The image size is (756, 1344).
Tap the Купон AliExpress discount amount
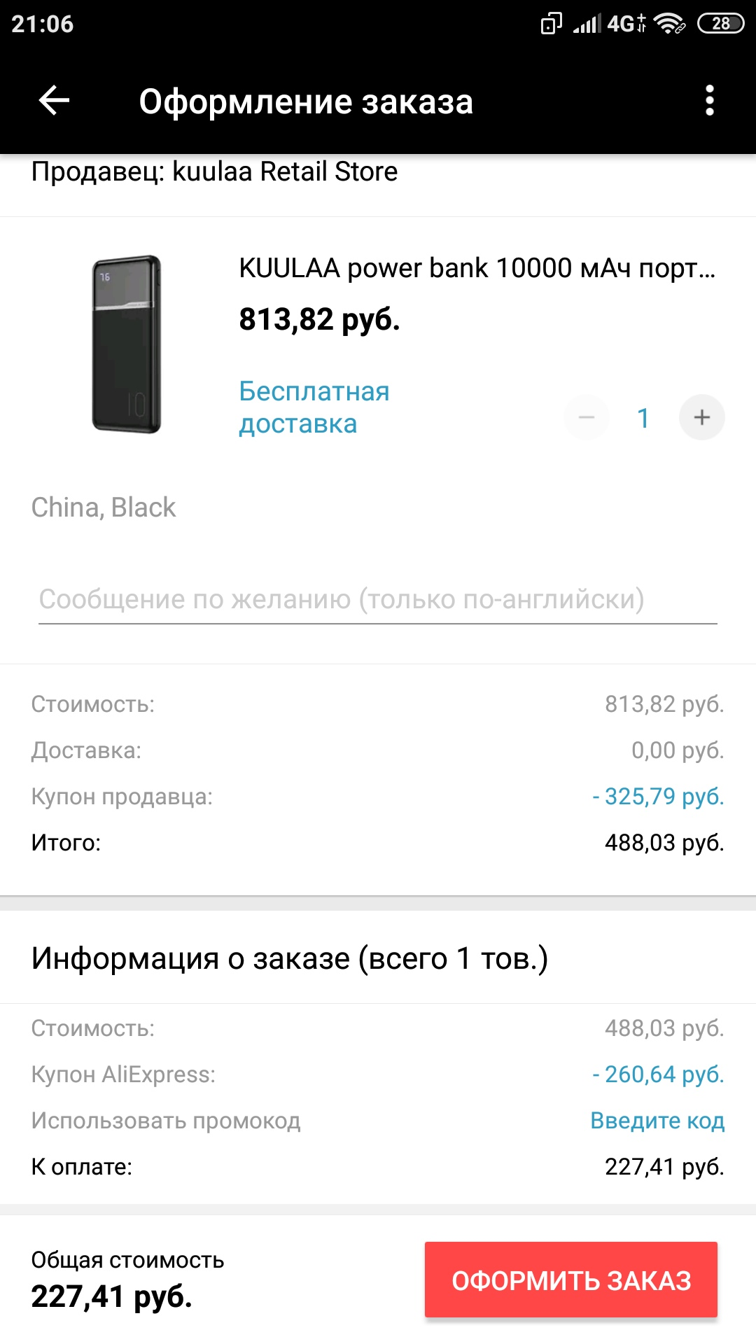coord(658,1074)
